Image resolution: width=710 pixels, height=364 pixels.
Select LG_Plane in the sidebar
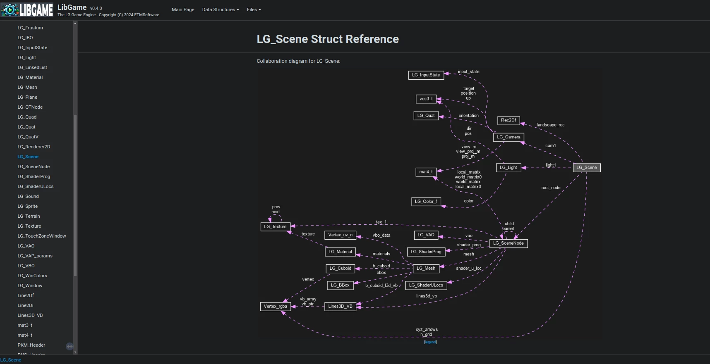click(27, 97)
